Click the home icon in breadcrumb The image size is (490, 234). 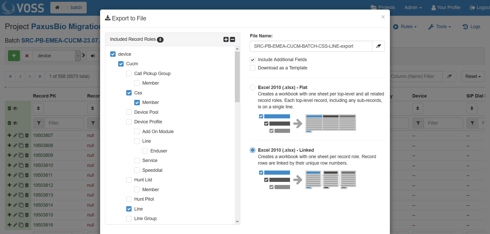(x=57, y=7)
